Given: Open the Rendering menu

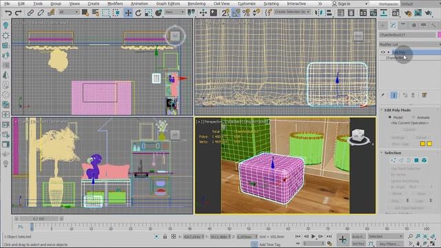Looking at the screenshot, I should pyautogui.click(x=196, y=3).
